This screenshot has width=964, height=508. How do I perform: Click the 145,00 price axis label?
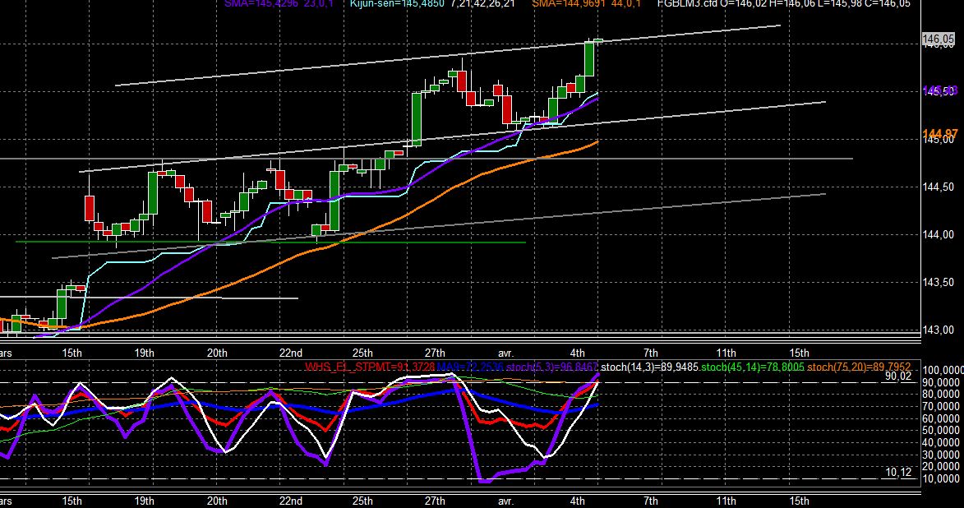(939, 141)
